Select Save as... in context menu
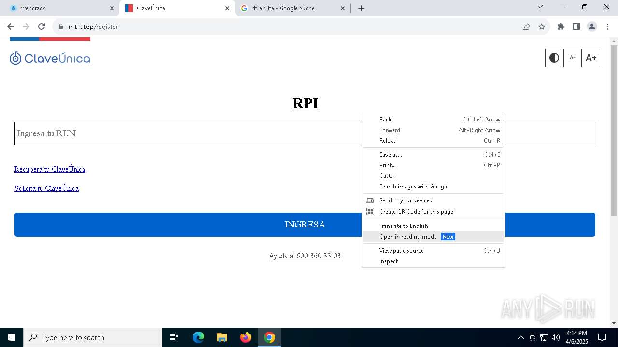 tap(433, 155)
